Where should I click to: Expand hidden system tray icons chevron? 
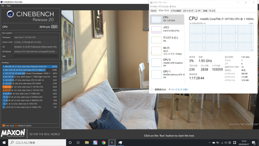click(x=209, y=142)
